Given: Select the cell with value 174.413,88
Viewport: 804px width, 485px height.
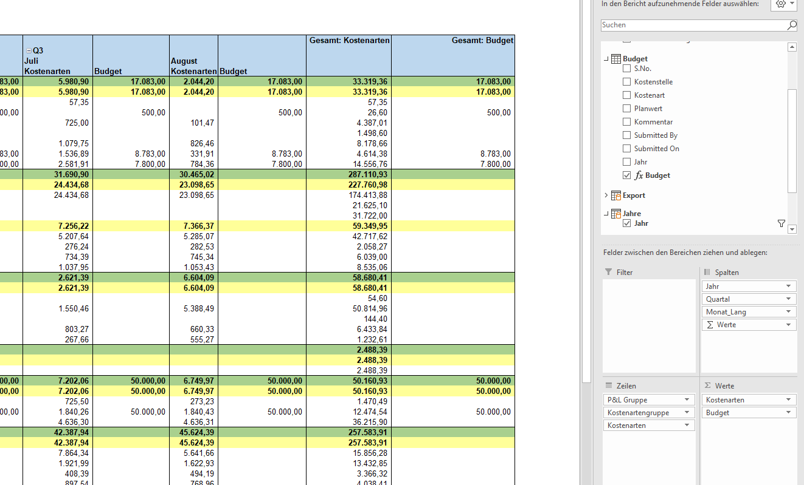Looking at the screenshot, I should pos(348,195).
